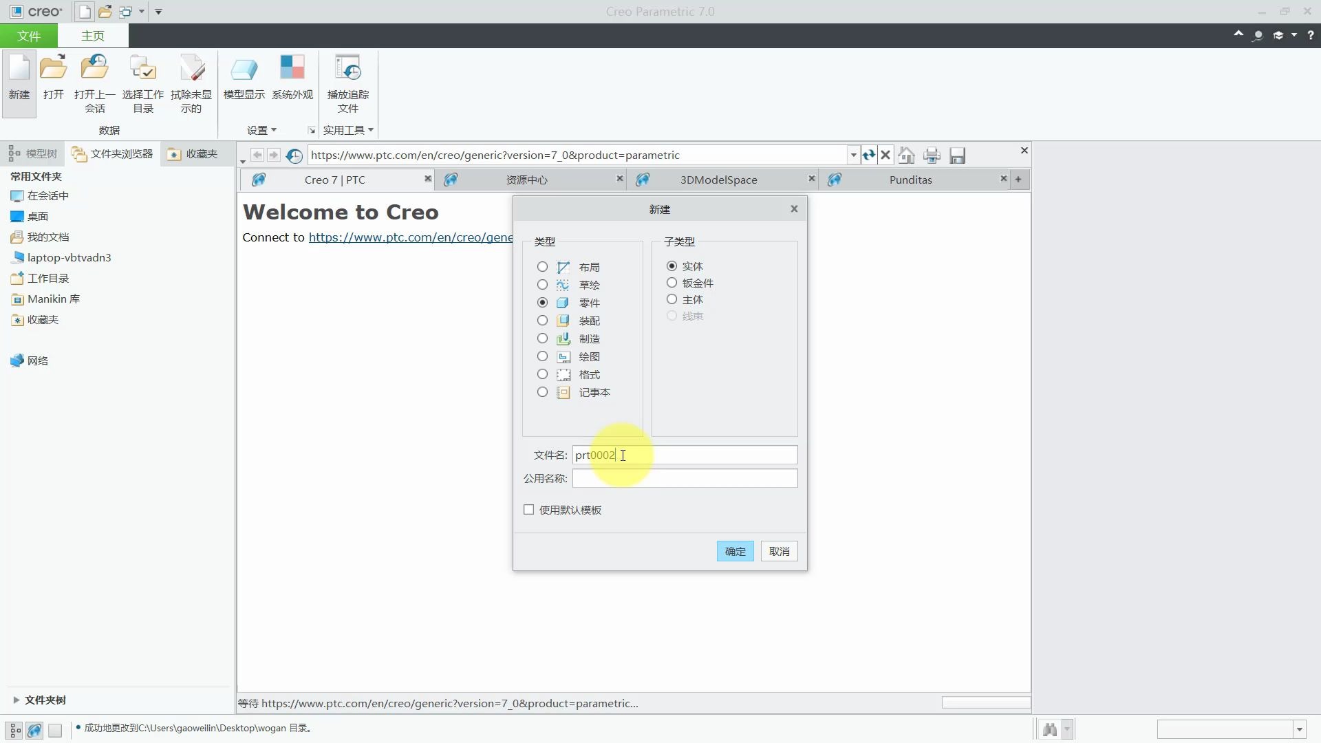Image resolution: width=1321 pixels, height=743 pixels.
Task: Select the 装配 type radio button
Action: pyautogui.click(x=542, y=321)
